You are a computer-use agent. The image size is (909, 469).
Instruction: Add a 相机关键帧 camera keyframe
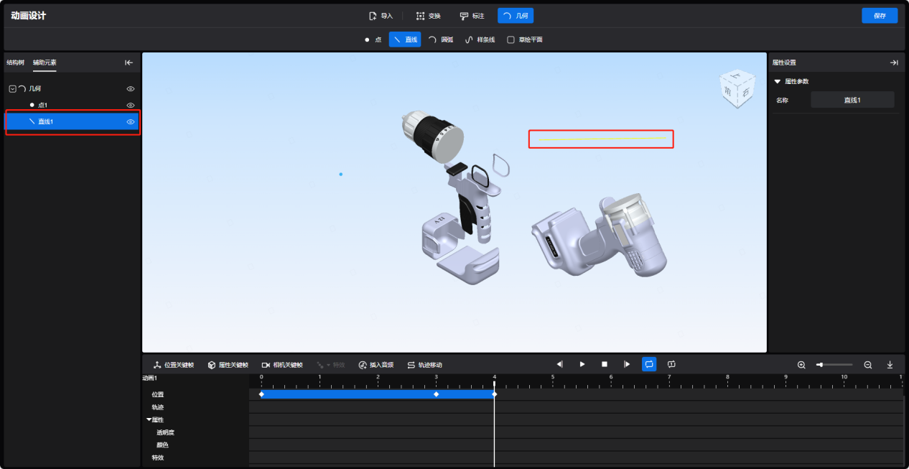point(282,365)
